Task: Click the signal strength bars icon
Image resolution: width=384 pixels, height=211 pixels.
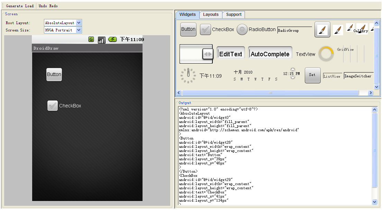Action: point(101,40)
